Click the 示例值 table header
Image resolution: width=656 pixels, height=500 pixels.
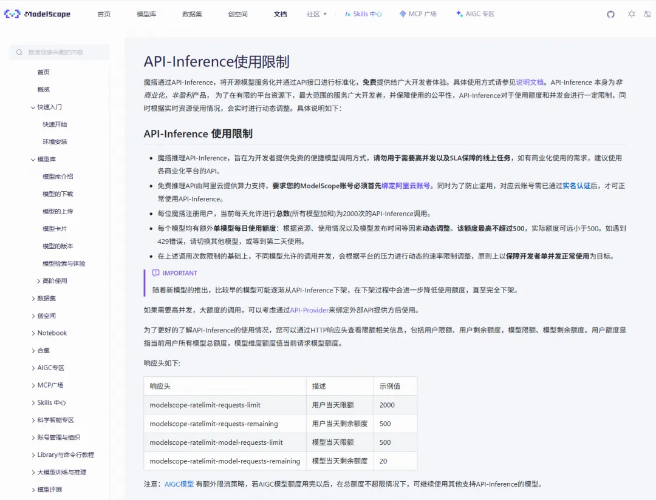point(395,387)
